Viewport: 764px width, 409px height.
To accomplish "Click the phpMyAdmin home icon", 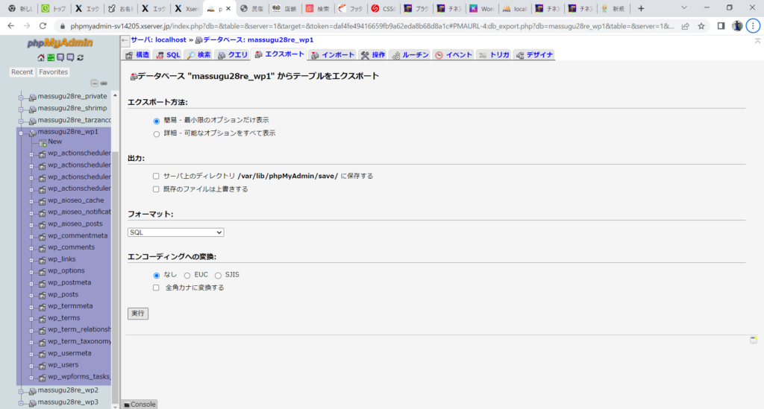I will pyautogui.click(x=41, y=57).
